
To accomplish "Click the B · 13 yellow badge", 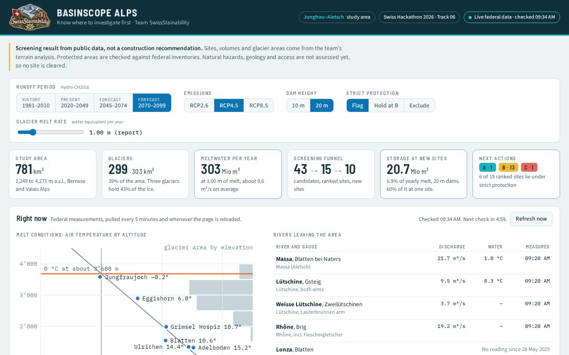I will tap(509, 167).
